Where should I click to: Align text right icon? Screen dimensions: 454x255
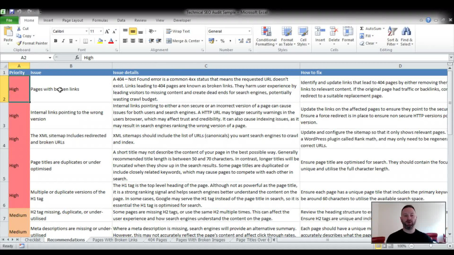tap(140, 41)
